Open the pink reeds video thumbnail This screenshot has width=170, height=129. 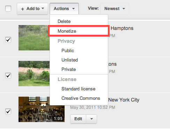pos(34,73)
